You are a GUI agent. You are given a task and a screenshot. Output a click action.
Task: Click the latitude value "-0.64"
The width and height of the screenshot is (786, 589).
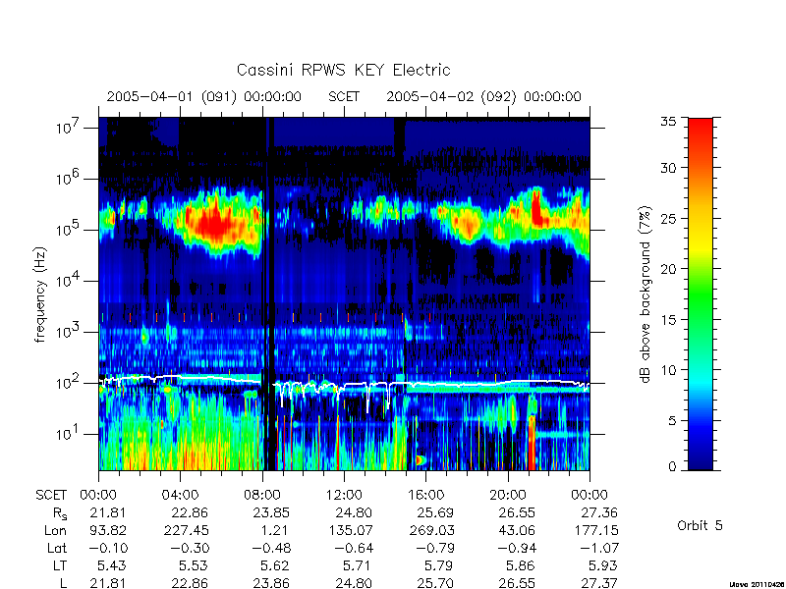[353, 548]
